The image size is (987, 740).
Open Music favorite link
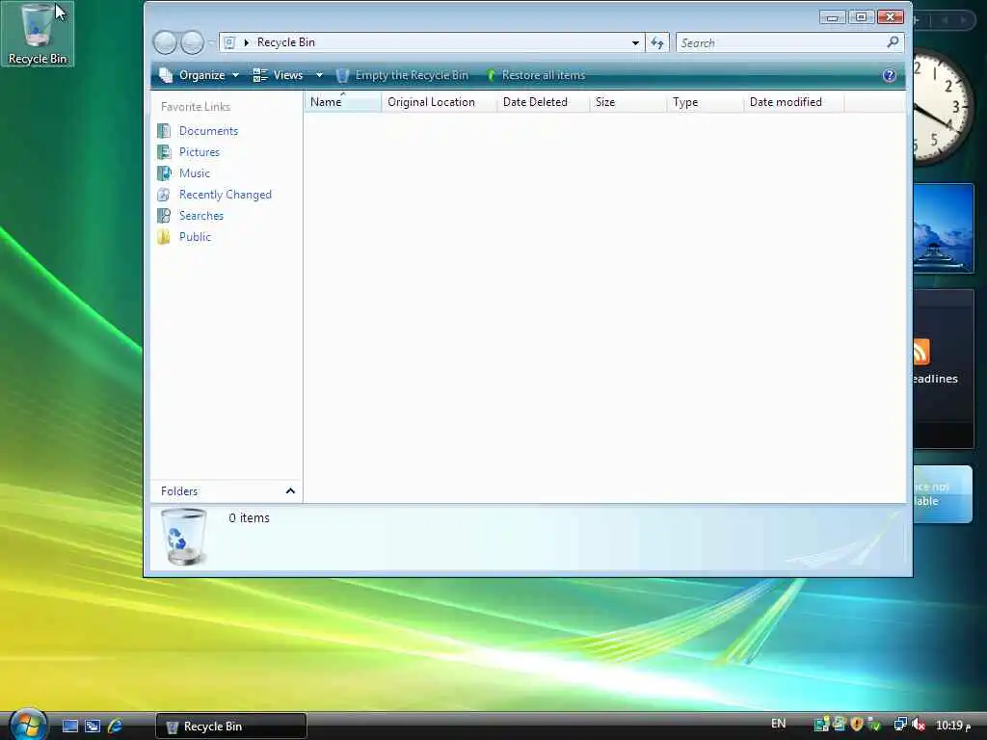[x=195, y=173]
